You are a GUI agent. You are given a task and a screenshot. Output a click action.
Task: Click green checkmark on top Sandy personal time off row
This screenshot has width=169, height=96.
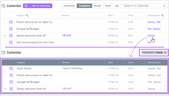click(5, 36)
